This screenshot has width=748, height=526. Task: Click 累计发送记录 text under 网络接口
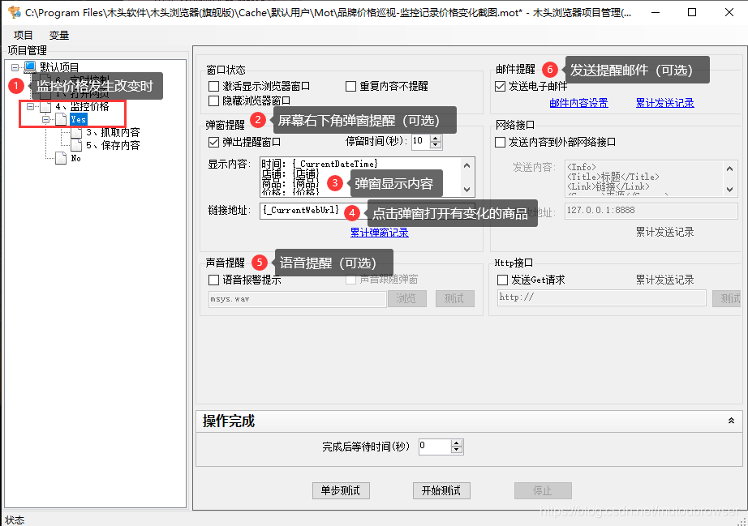[x=664, y=233]
